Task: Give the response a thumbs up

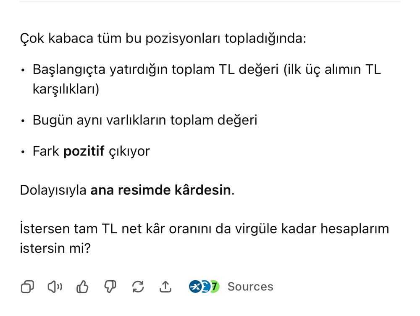Action: pos(82,287)
